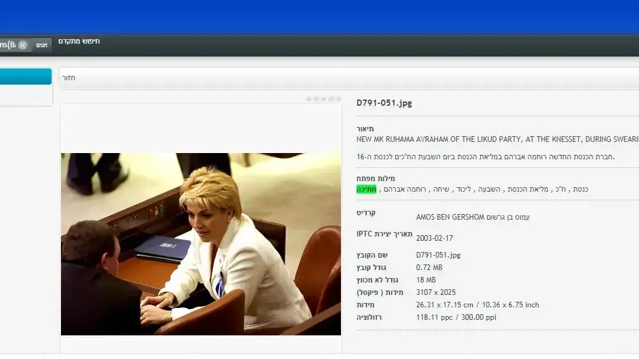
Task: Click the star rating above the photo
Action: click(324, 98)
